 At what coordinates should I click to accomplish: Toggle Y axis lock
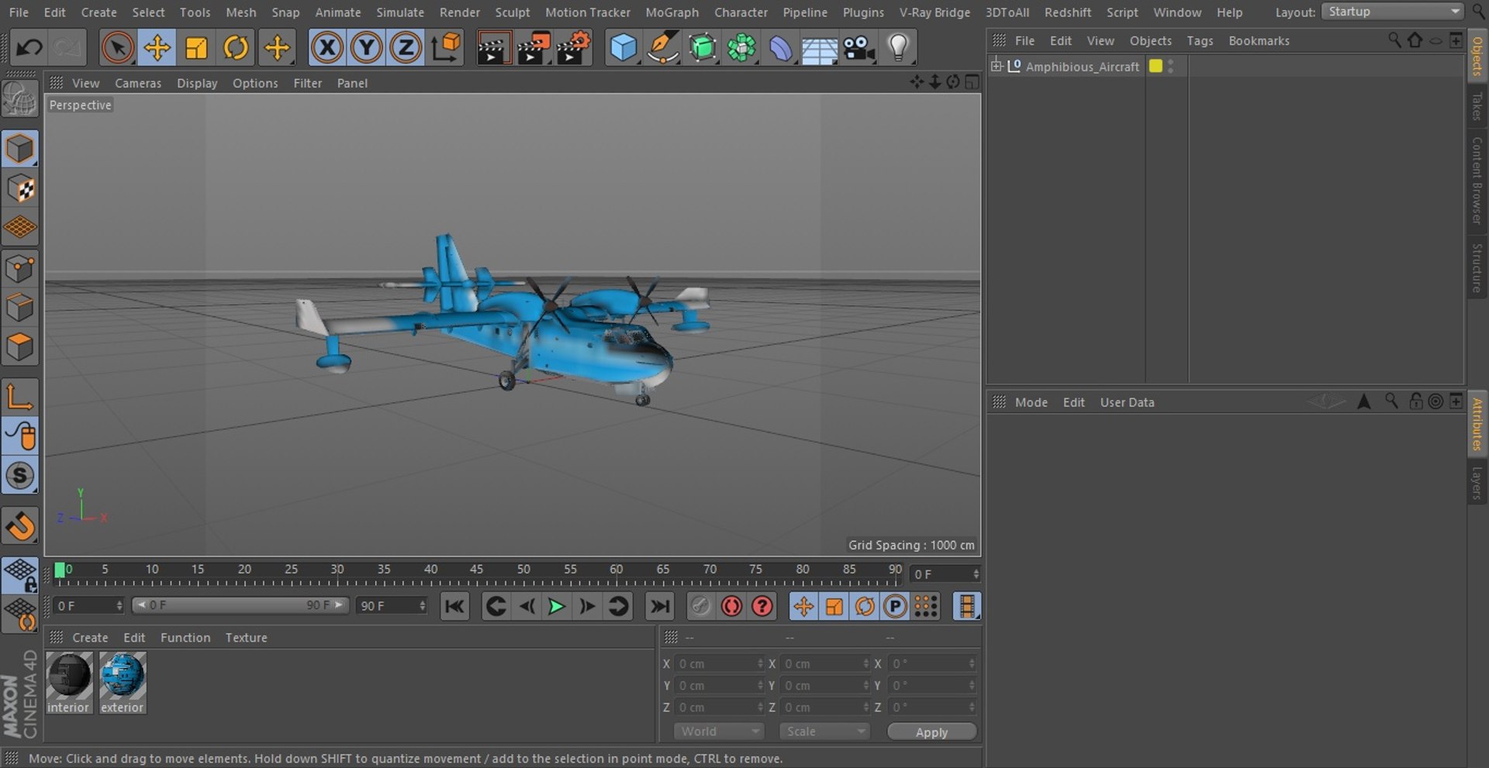tap(366, 48)
